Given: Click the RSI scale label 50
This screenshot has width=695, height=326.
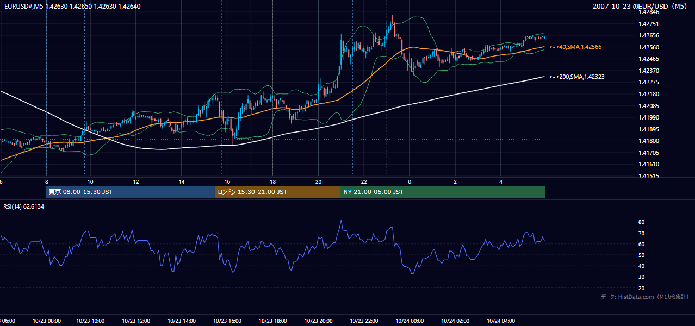Looking at the screenshot, I should click(642, 255).
